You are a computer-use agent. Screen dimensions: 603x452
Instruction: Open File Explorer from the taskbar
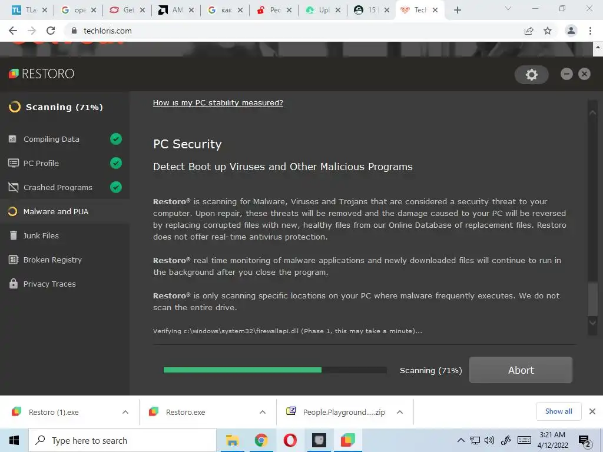pos(232,440)
